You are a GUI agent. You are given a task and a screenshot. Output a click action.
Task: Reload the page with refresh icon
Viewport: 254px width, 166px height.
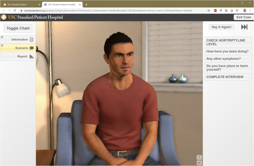(x=15, y=11)
